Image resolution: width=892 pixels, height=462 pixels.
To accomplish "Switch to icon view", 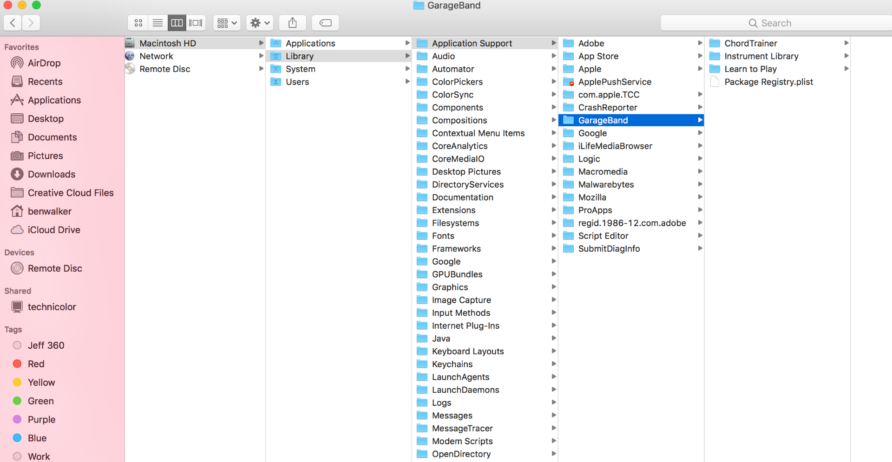I will 138,23.
